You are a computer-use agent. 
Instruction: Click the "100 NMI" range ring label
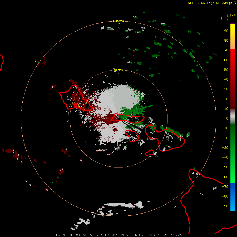coord(118,21)
